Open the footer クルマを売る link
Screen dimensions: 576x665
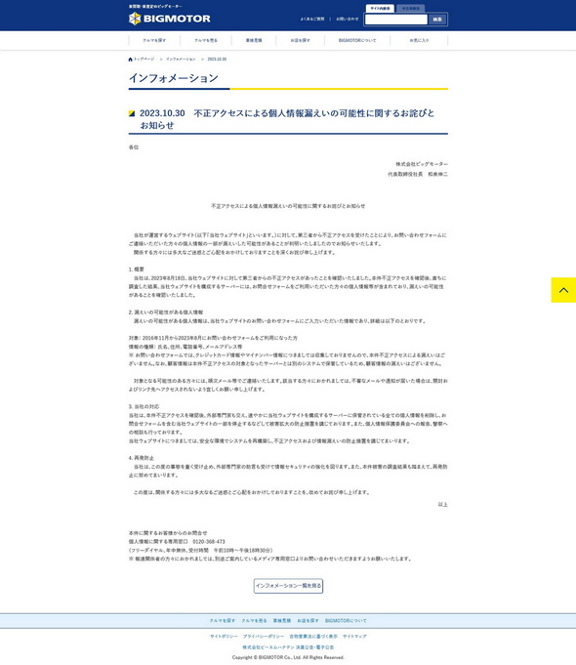254,621
